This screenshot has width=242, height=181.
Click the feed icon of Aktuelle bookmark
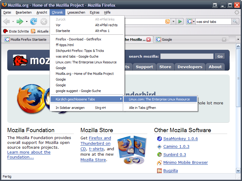tap(33, 31)
